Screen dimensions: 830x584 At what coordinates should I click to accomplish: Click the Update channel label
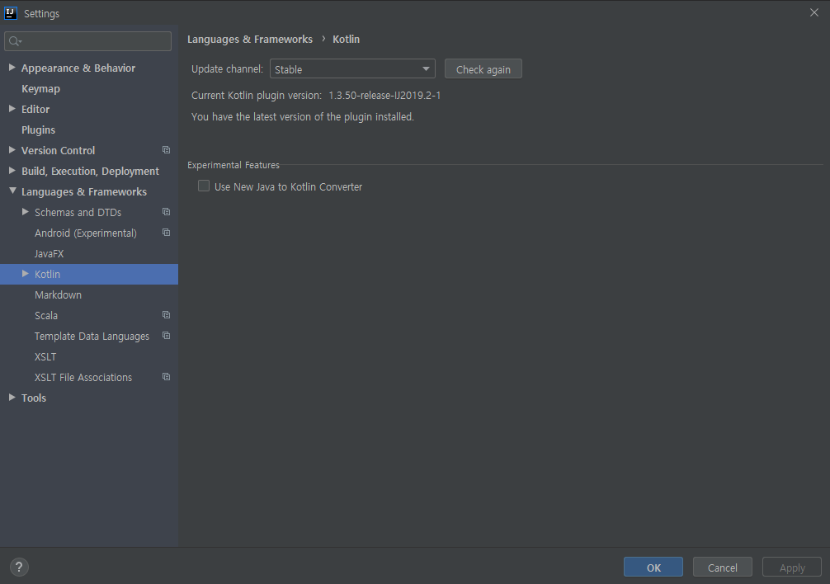coord(227,69)
